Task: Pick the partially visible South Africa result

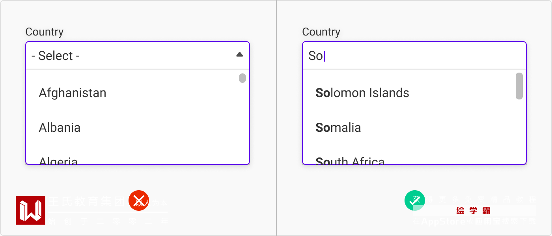Action: tap(350, 161)
